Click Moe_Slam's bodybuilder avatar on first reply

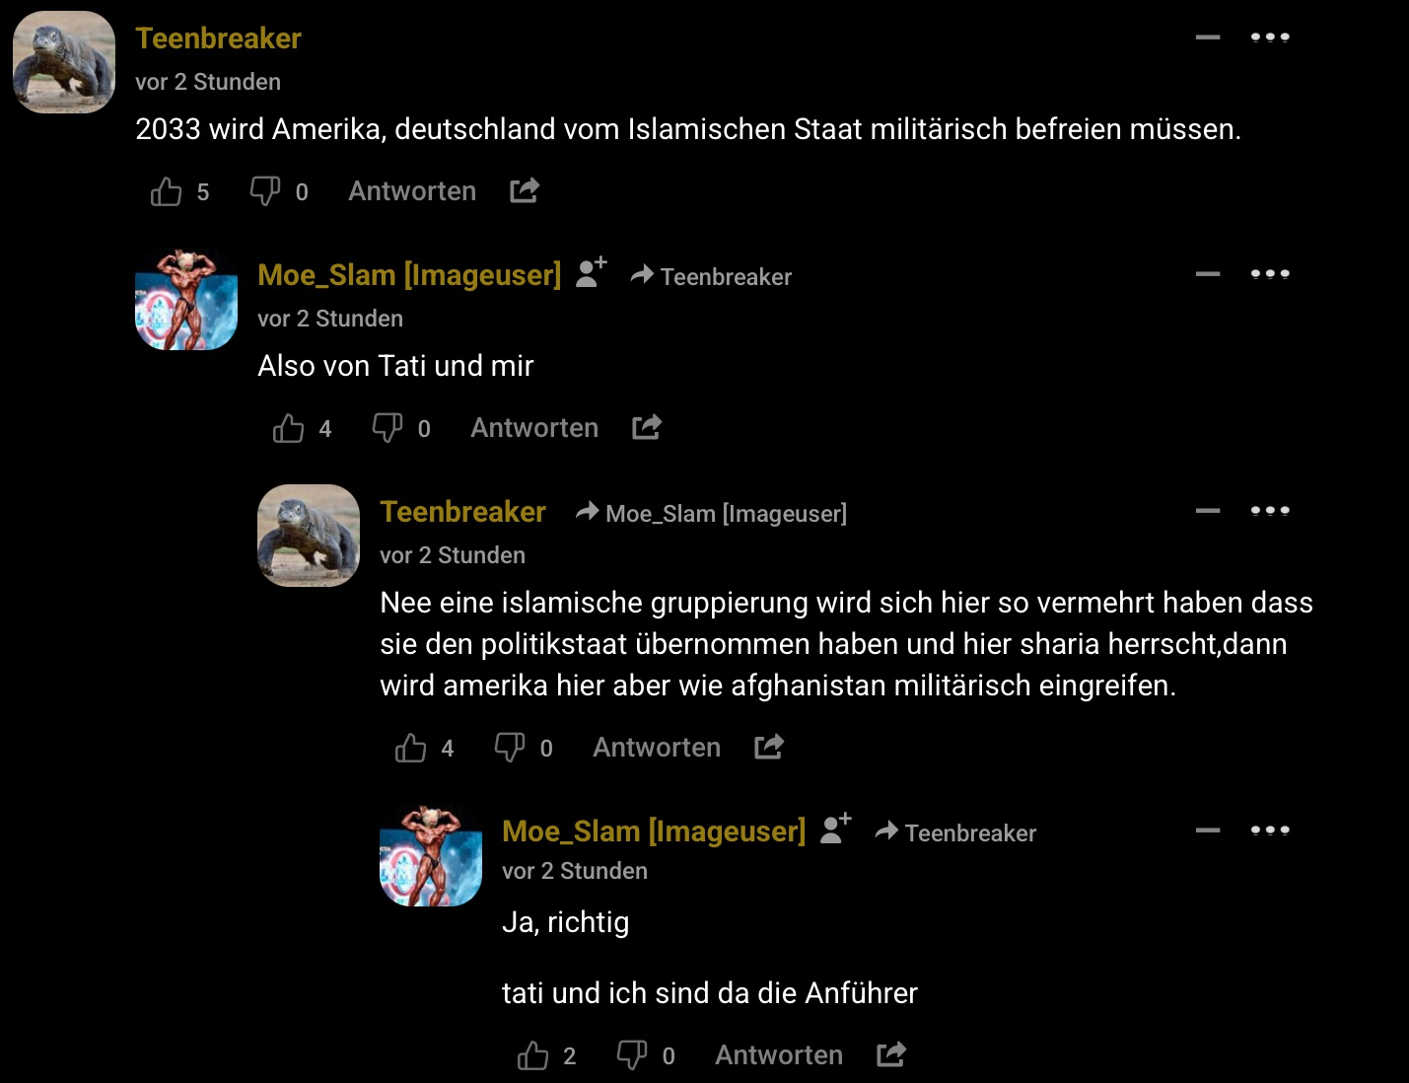pyautogui.click(x=186, y=300)
